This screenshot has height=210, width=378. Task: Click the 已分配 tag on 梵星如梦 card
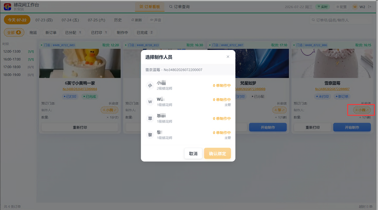click(x=258, y=96)
